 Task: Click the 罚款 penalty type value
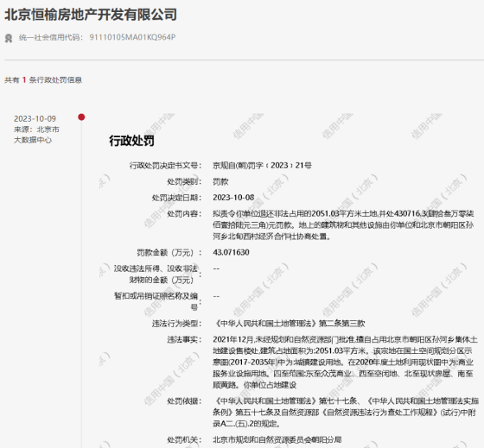(220, 181)
